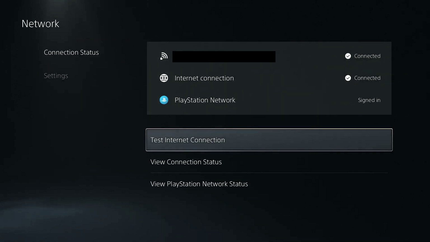Click the status summary card's empty bottom edge
Viewport: 430px width, 242px height.
[x=269, y=111]
